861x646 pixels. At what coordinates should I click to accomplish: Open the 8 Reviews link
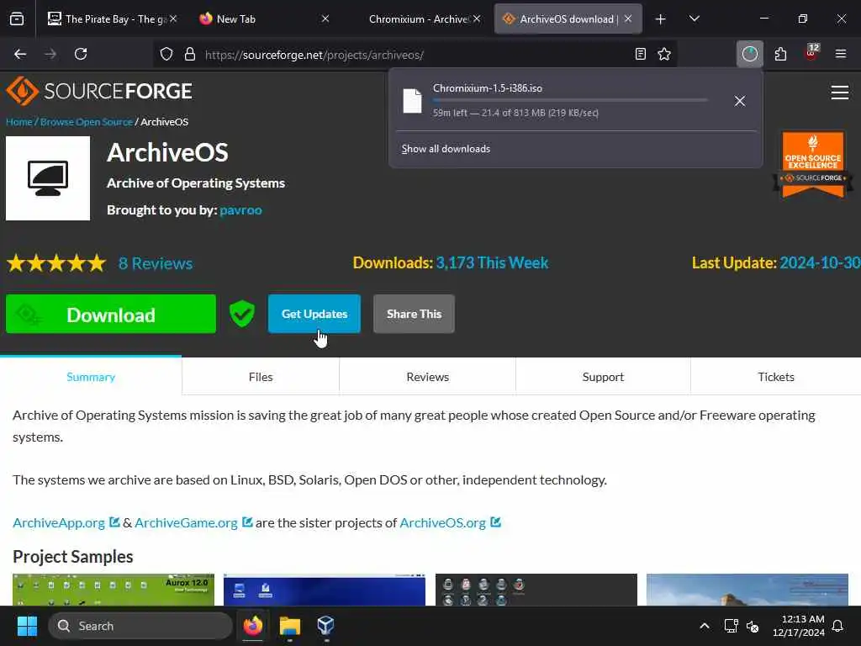coord(156,263)
